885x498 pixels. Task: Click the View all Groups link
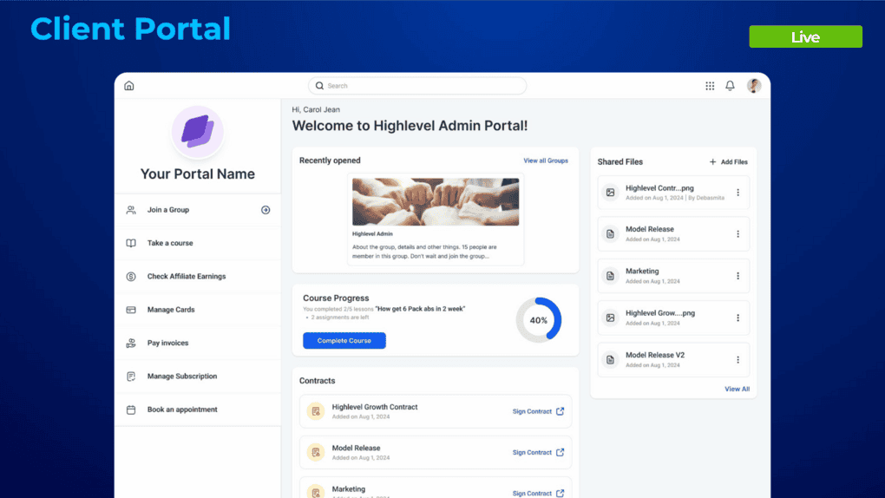(546, 161)
